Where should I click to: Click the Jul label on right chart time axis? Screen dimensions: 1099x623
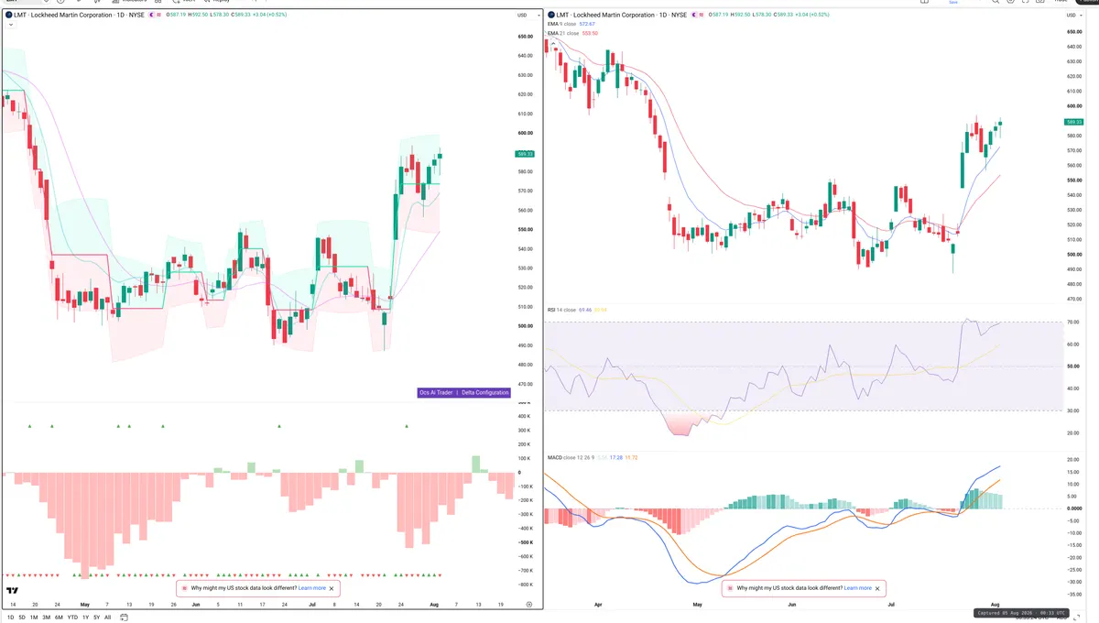891,605
